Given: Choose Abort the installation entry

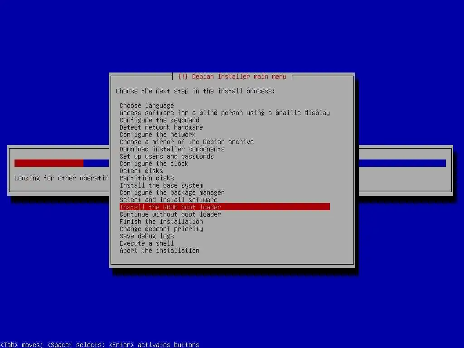Looking at the screenshot, I should click(x=159, y=251).
